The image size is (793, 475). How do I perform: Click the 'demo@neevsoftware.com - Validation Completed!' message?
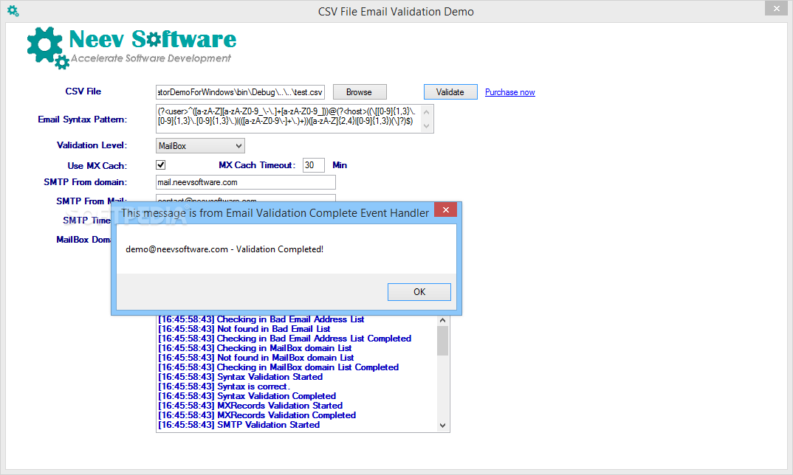coord(224,249)
